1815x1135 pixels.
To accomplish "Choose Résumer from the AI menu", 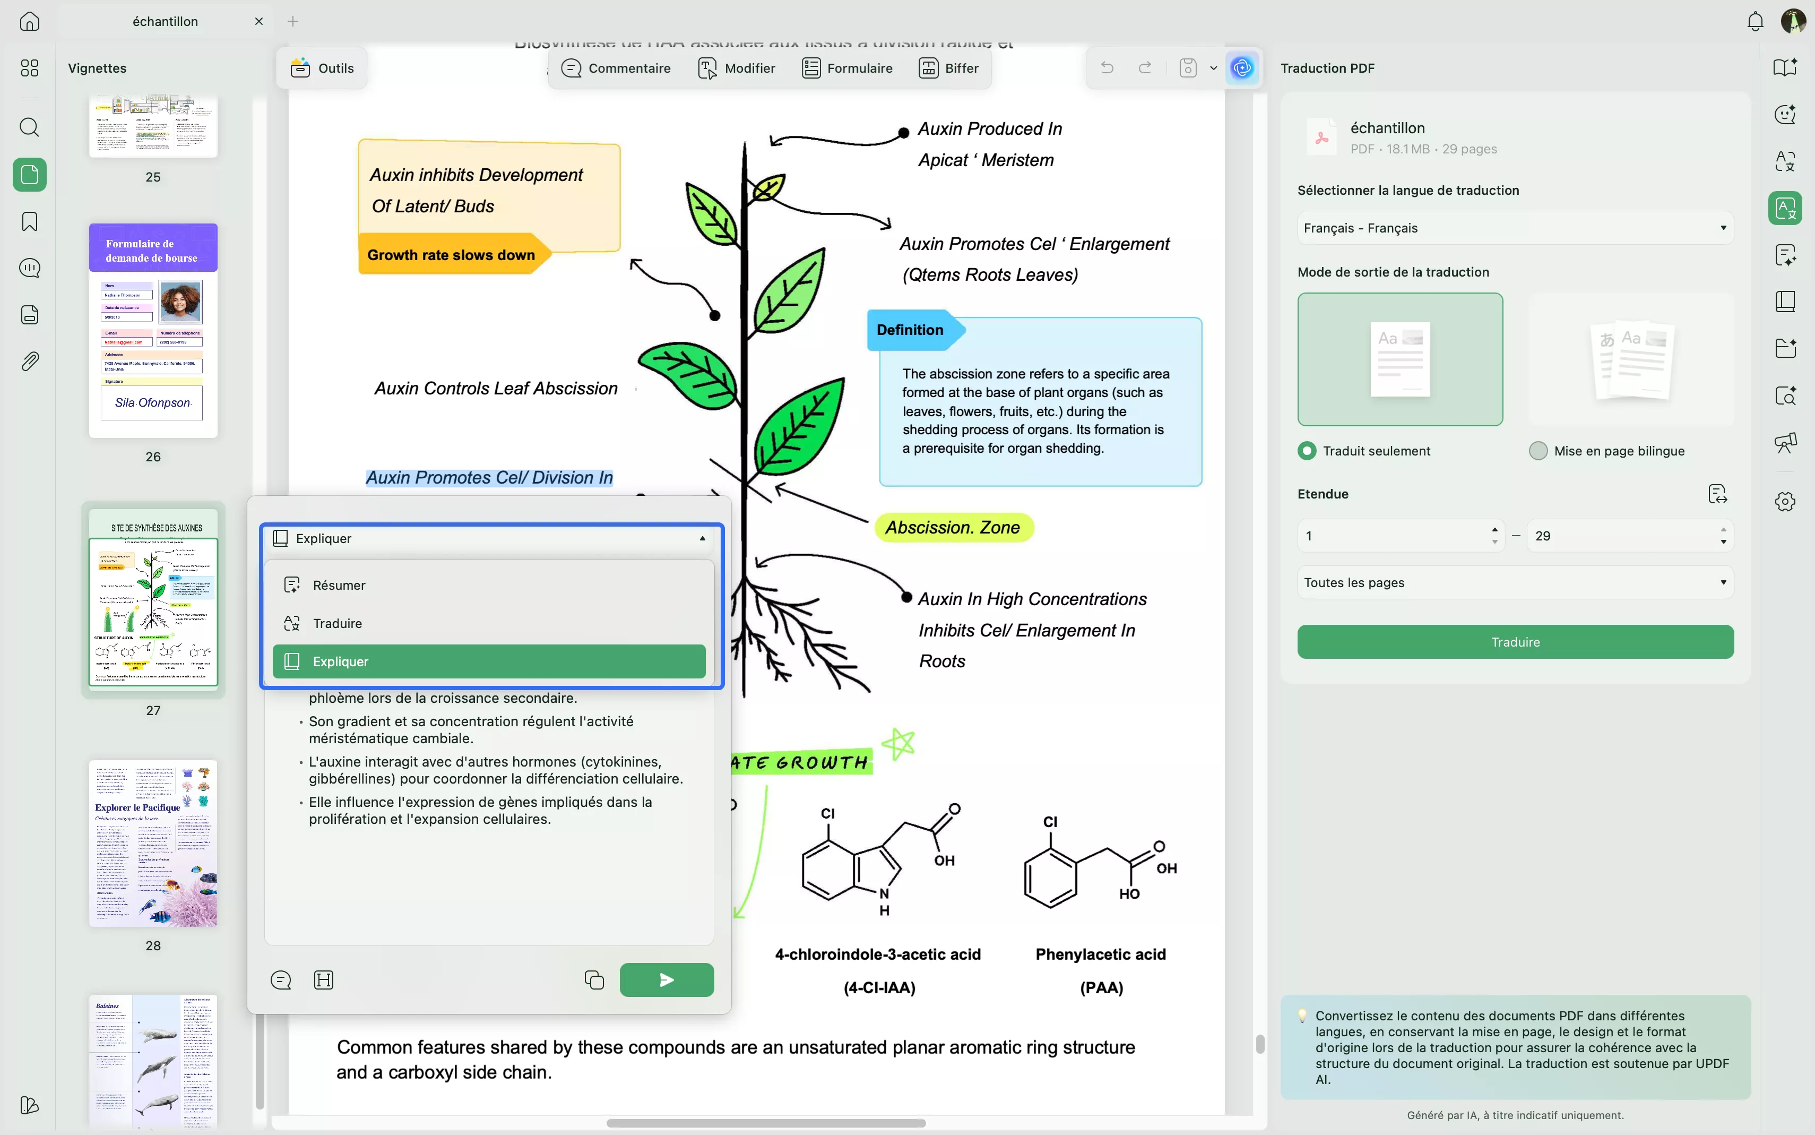I will (x=339, y=585).
